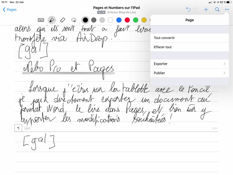Open search with the magnifier icon
The height and width of the screenshot is (175, 233).
pos(217,10)
